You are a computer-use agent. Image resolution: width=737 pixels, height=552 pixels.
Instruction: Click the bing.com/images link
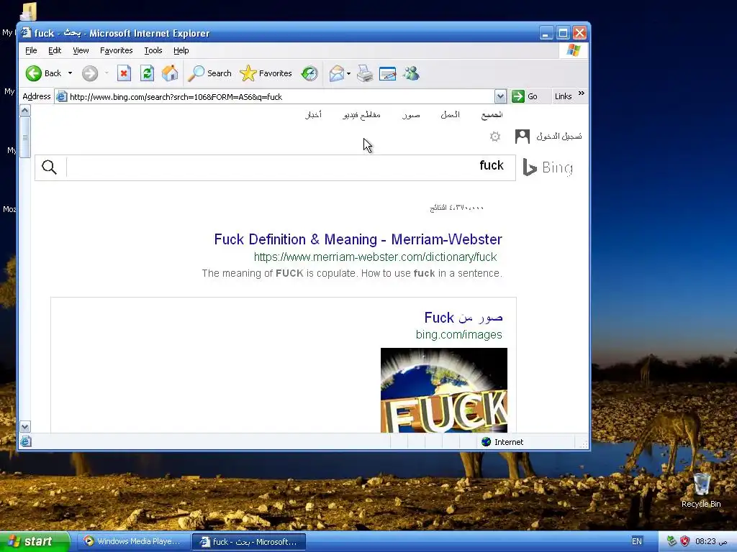pyautogui.click(x=458, y=335)
